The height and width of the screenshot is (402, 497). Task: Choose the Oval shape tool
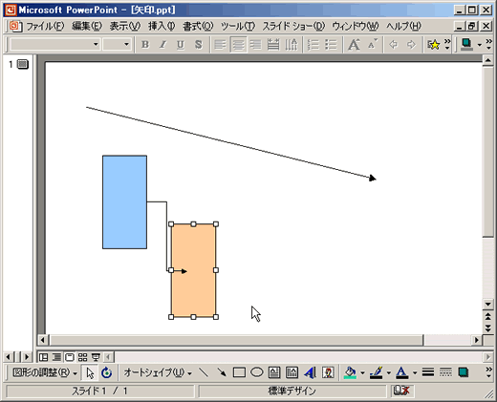pos(256,372)
